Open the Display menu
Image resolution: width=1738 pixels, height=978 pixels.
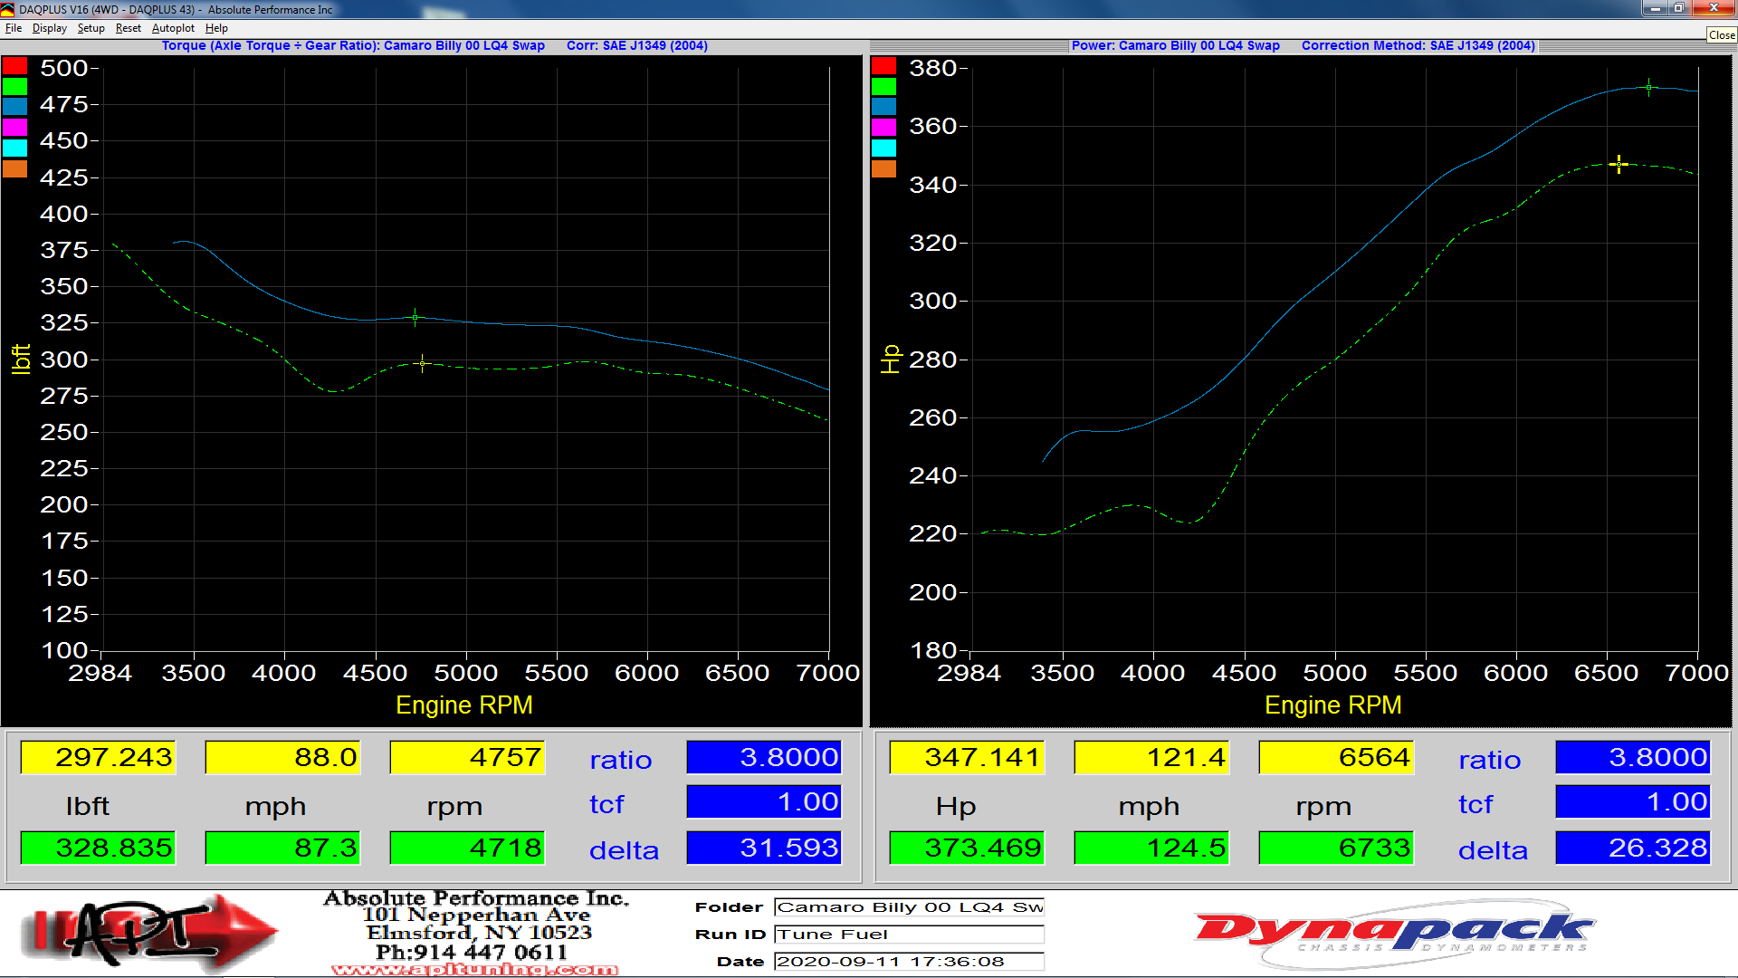49,28
